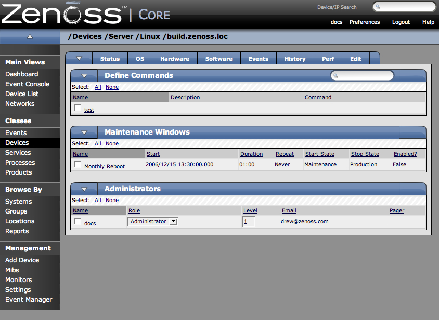
Task: Open the Maintenance Windows table menu arrow
Action: click(84, 132)
